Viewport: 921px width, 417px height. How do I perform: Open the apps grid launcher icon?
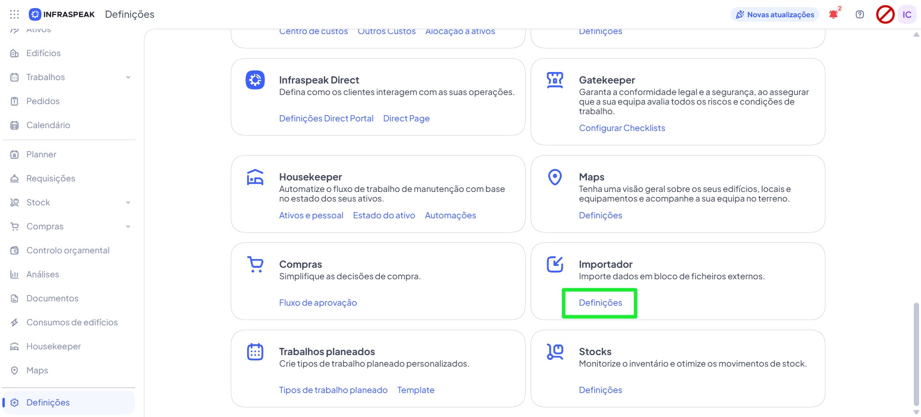tap(14, 14)
